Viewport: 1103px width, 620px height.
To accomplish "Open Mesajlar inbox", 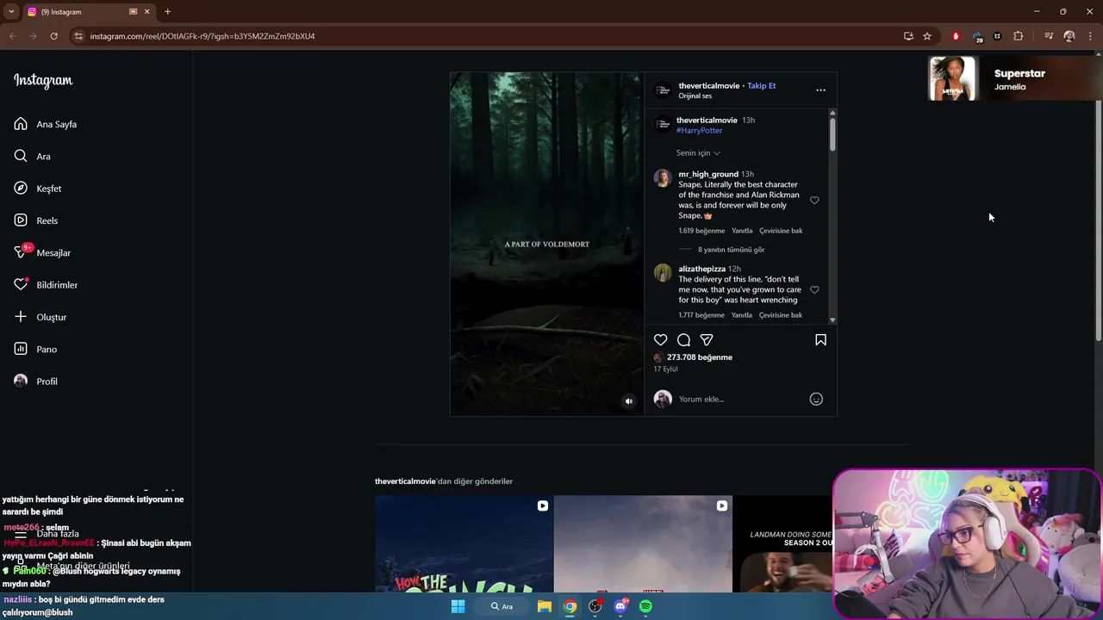I will point(42,252).
